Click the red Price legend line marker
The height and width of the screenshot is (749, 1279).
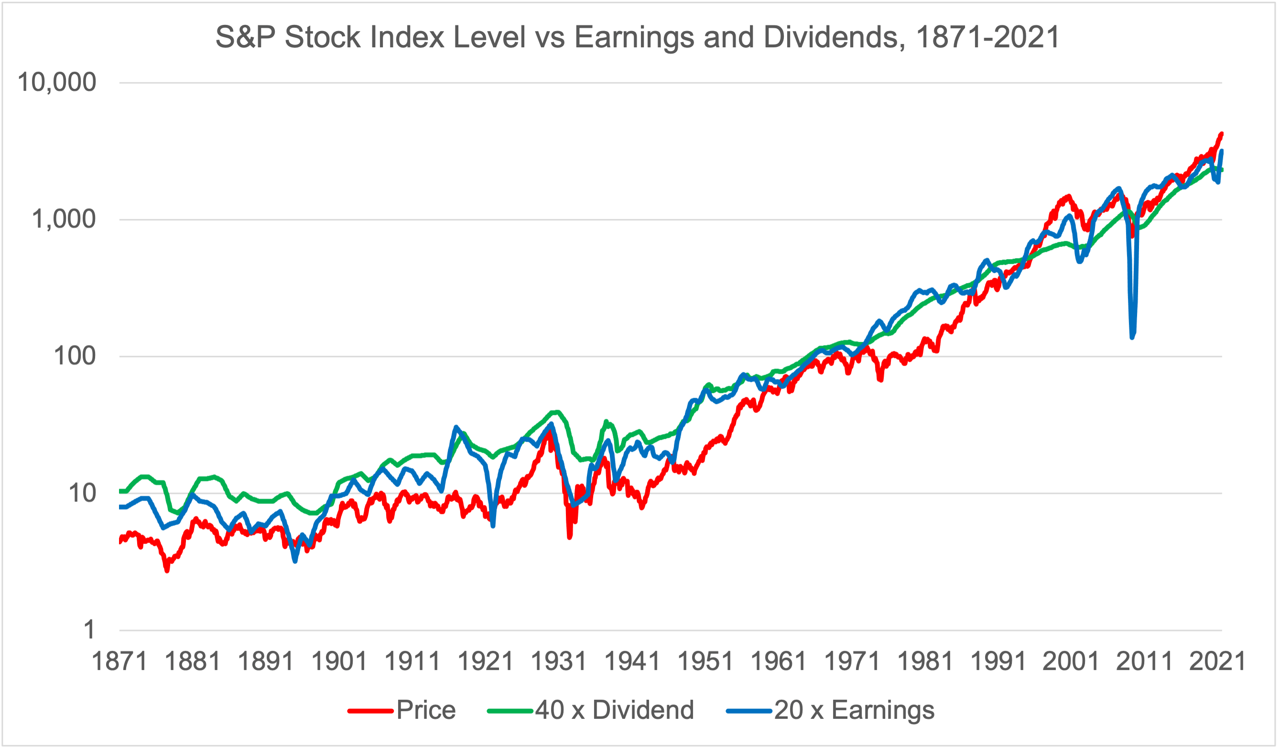click(x=370, y=711)
